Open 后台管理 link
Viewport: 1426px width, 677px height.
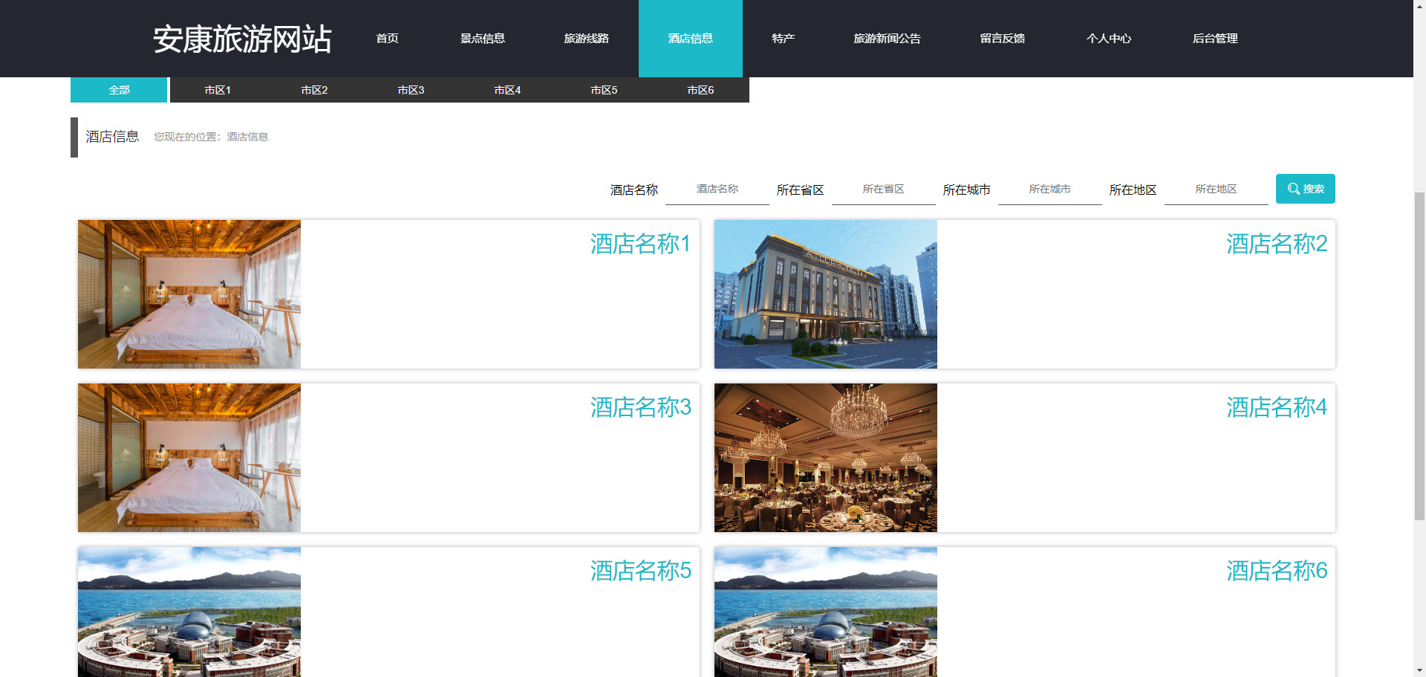[1215, 39]
